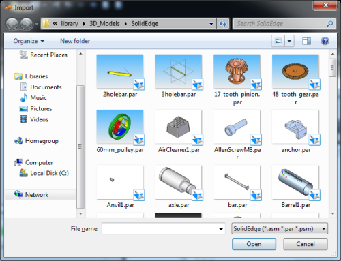Screen dimensions: 341x261
Task: Select Libraries in navigation pane
Action: pyautogui.click(x=31, y=76)
